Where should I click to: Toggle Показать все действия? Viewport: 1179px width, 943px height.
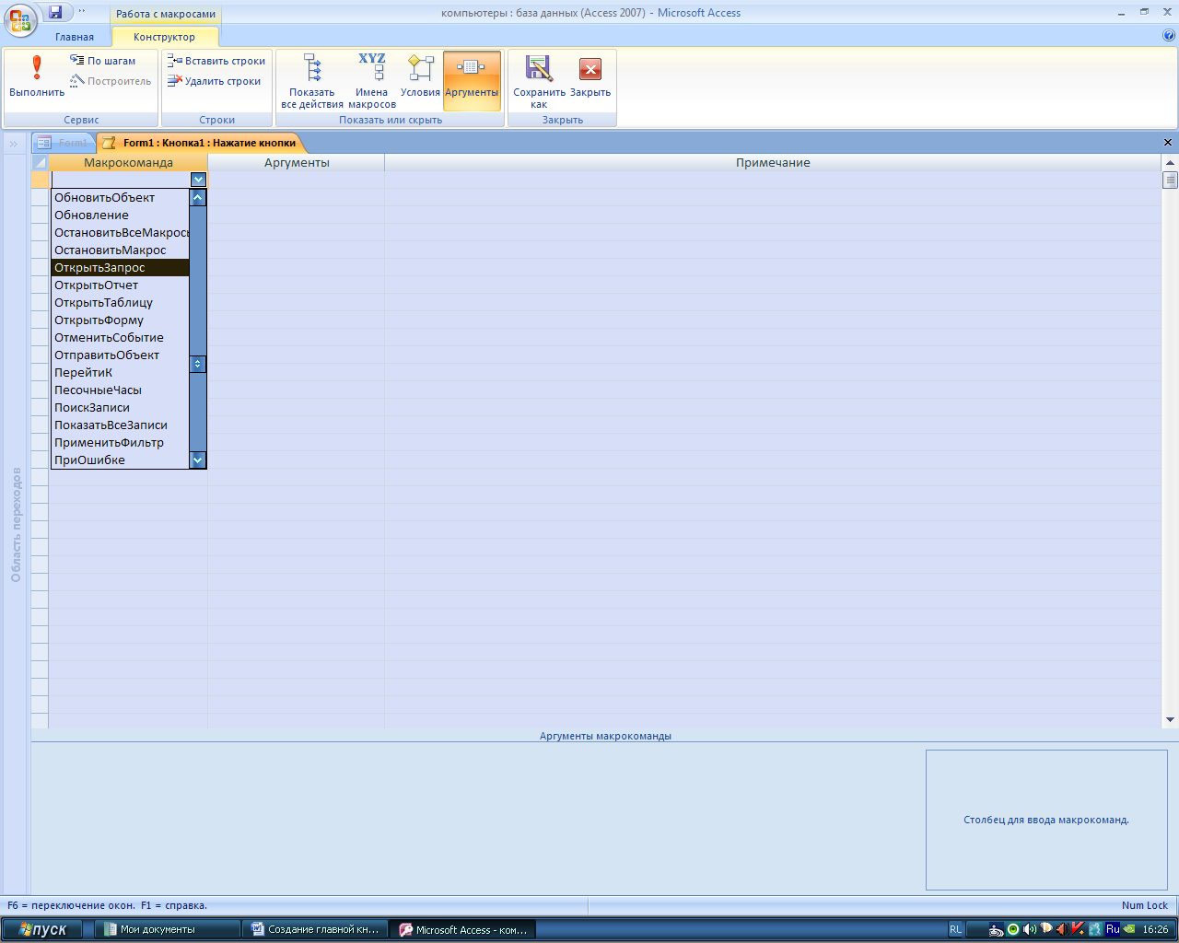312,81
